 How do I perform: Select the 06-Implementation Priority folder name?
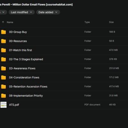[26, 96]
